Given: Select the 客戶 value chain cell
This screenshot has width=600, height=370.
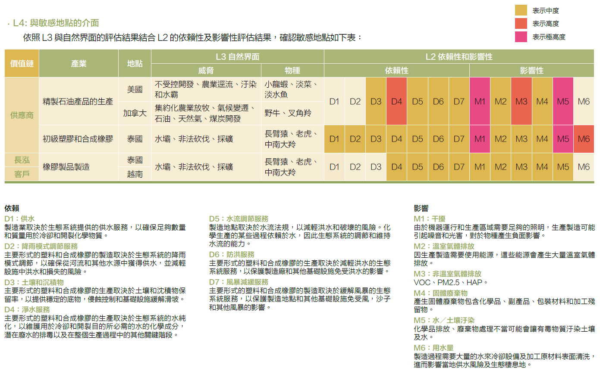Looking at the screenshot, I should [x=22, y=174].
